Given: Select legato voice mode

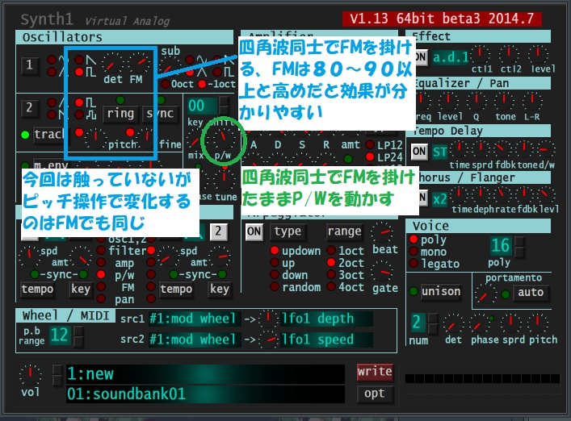Looking at the screenshot, I should (x=414, y=263).
